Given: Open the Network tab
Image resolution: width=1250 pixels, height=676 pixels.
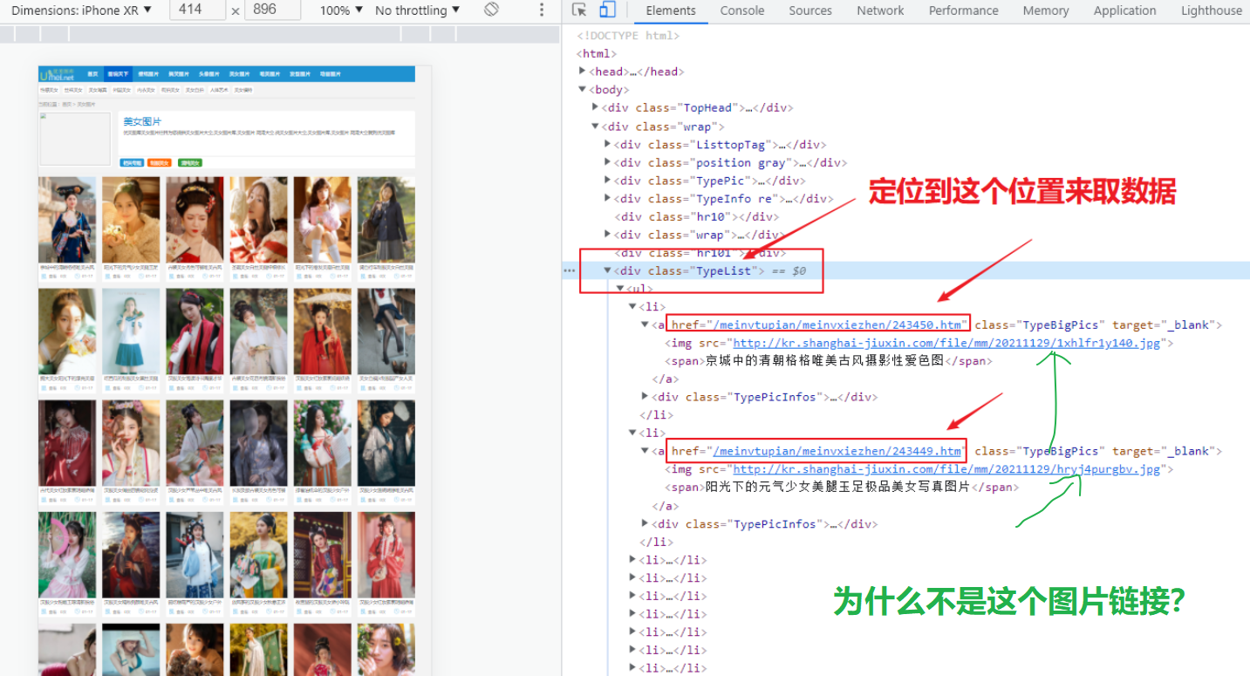Looking at the screenshot, I should click(880, 10).
